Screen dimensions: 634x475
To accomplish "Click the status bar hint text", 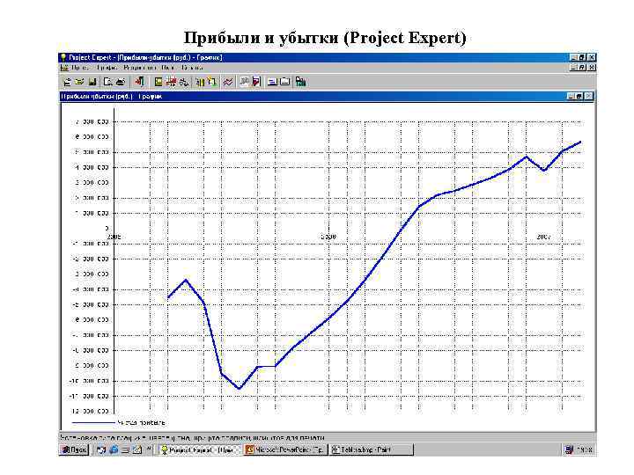I will [193, 437].
